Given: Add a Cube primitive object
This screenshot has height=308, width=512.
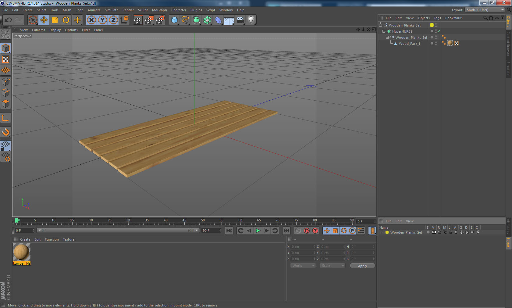Looking at the screenshot, I should click(174, 20).
